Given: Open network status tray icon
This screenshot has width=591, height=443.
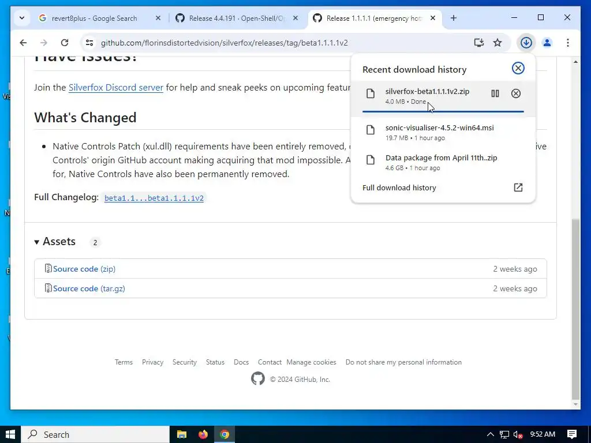Looking at the screenshot, I should pos(504,434).
